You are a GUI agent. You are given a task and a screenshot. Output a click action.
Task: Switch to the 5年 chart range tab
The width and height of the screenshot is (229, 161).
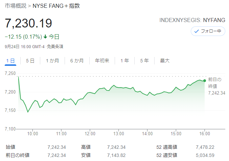click(144, 61)
